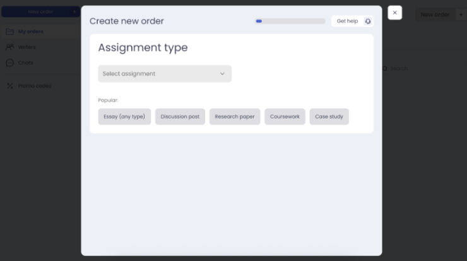Screen dimensions: 467x261
Task: Click the My orders folder icon
Action: (x=9, y=32)
